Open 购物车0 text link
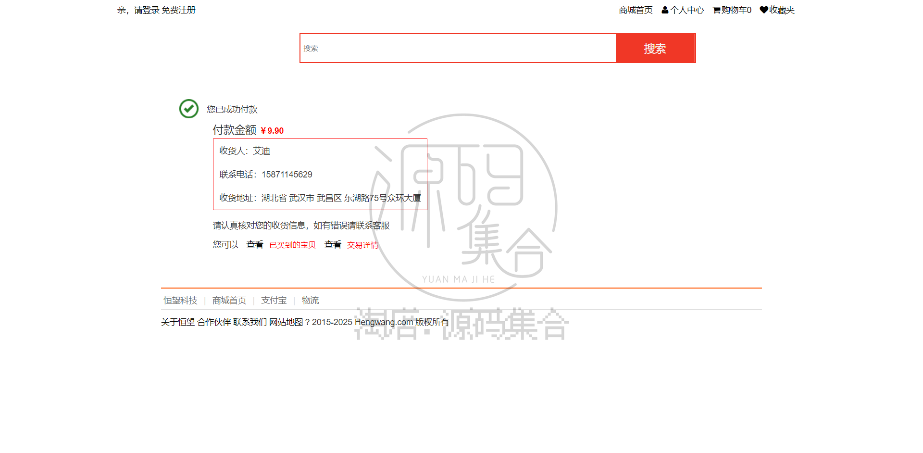923x453 pixels. click(x=736, y=10)
